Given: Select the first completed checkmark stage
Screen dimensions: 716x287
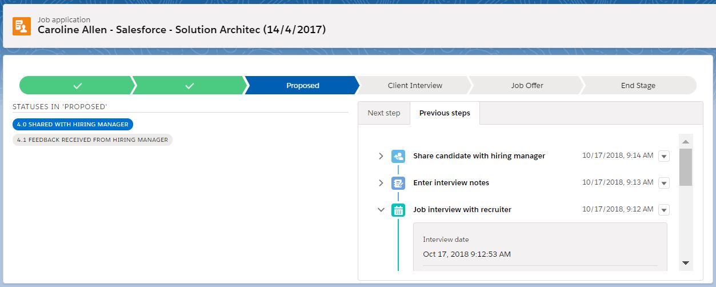Looking at the screenshot, I should click(78, 85).
